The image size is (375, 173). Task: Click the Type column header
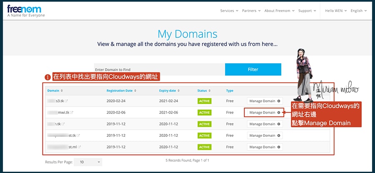pos(230,91)
